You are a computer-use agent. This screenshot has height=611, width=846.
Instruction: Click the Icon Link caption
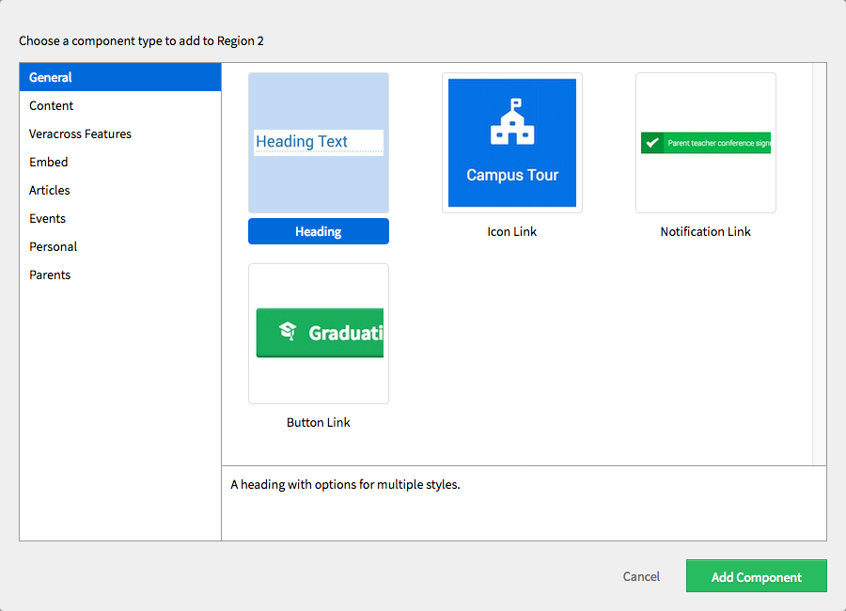point(512,231)
